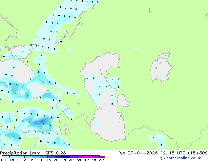Click the 'We 07-01-2026' date text
Viewport: 208px width, 161px height.
138,153
